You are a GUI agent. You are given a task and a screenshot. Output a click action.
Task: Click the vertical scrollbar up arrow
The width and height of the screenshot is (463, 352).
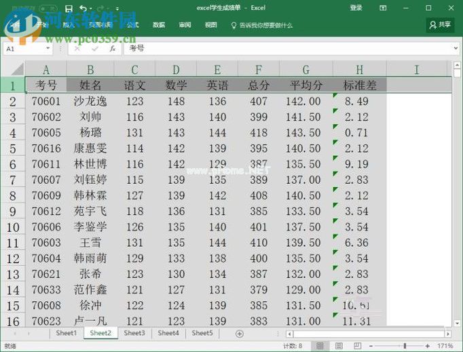[457, 65]
